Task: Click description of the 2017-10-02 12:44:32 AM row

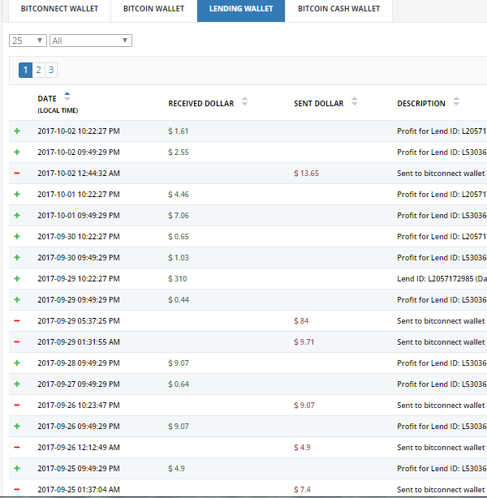Action: click(x=442, y=174)
